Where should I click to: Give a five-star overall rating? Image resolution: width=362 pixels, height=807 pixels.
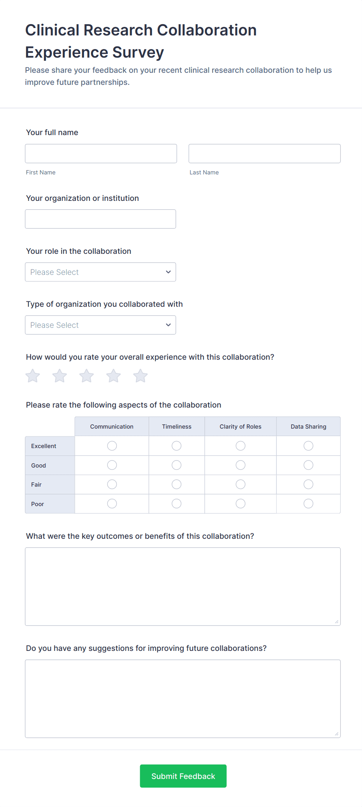coord(140,376)
